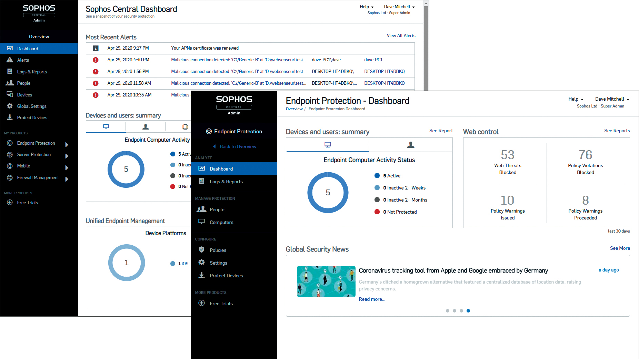
Task: Click Mobile product icon
Action: click(10, 166)
